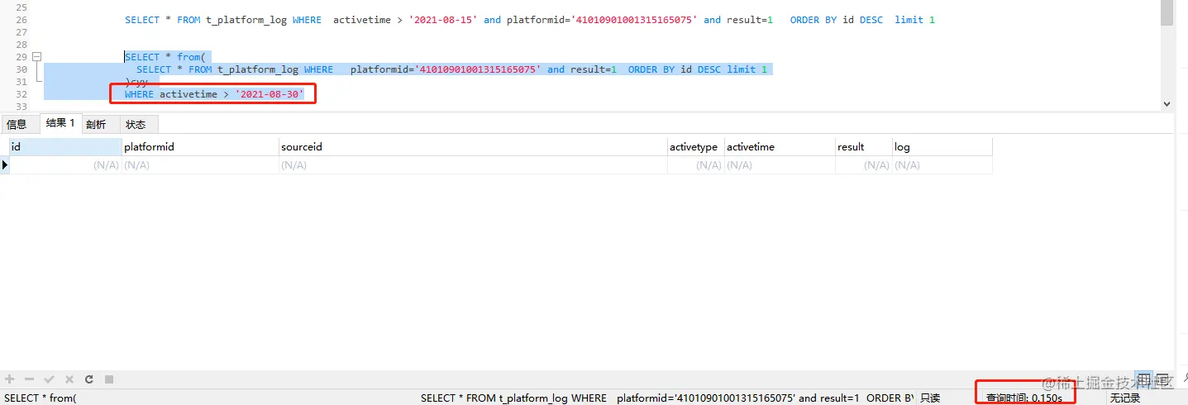Click the activetype column header

[x=695, y=147]
